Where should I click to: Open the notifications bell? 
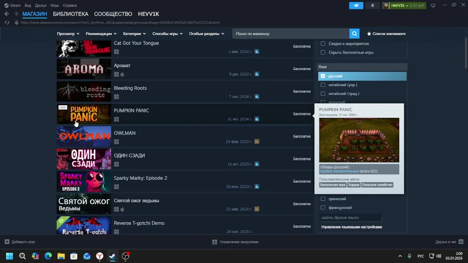tap(373, 5)
